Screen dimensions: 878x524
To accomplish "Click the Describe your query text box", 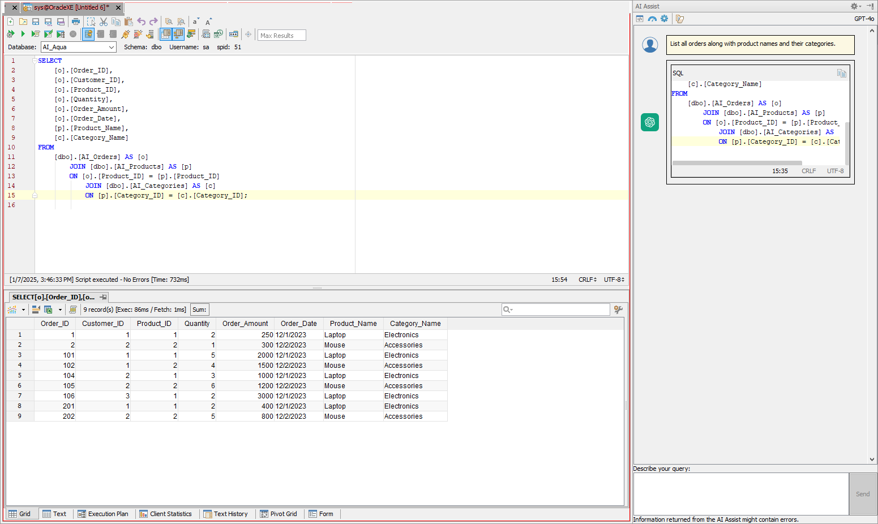I will point(740,493).
